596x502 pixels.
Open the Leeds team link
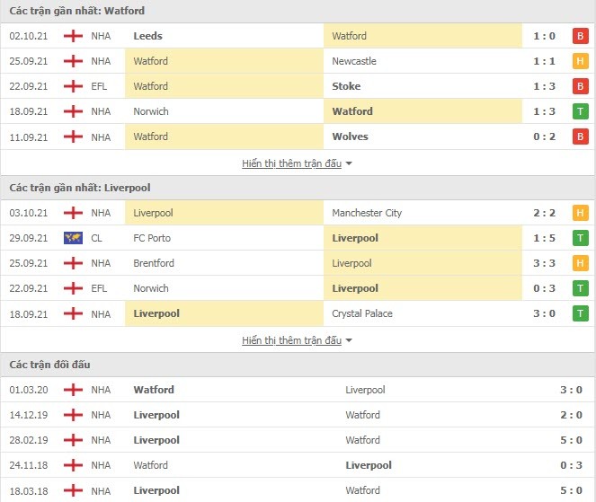tap(147, 36)
